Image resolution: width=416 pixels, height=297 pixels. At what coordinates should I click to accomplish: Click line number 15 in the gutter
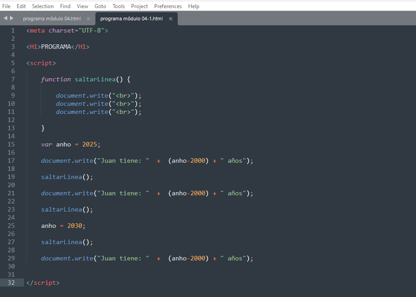pyautogui.click(x=11, y=144)
